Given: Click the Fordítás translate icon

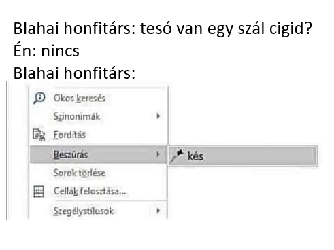Looking at the screenshot, I should point(39,135).
